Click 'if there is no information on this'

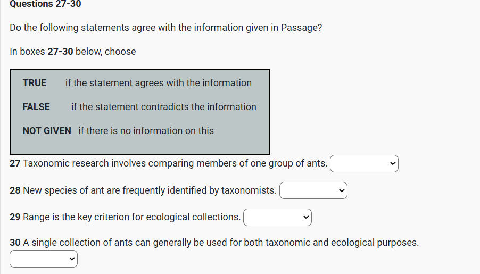tap(146, 131)
